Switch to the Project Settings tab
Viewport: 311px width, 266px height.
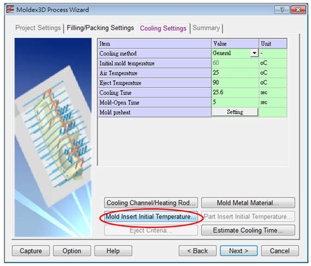(x=38, y=28)
